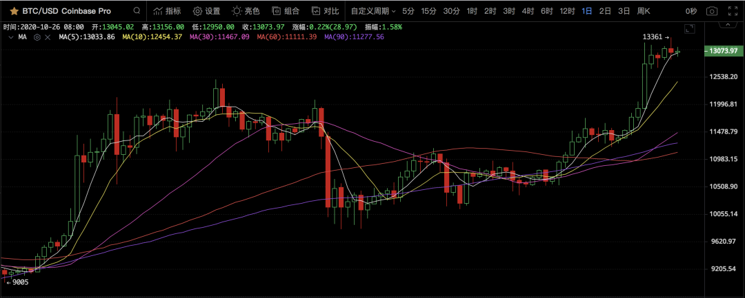Click the MA(10):12454.37 legend value
The height and width of the screenshot is (298, 745).
152,36
